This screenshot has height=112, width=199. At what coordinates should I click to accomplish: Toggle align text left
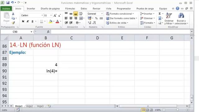(x=66, y=18)
